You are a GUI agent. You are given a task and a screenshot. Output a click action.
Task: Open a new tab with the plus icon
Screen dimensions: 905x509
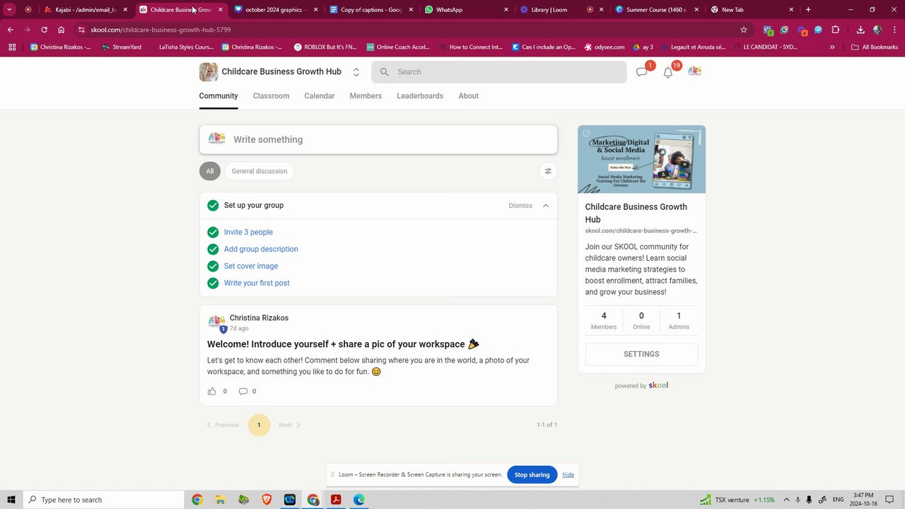(808, 10)
